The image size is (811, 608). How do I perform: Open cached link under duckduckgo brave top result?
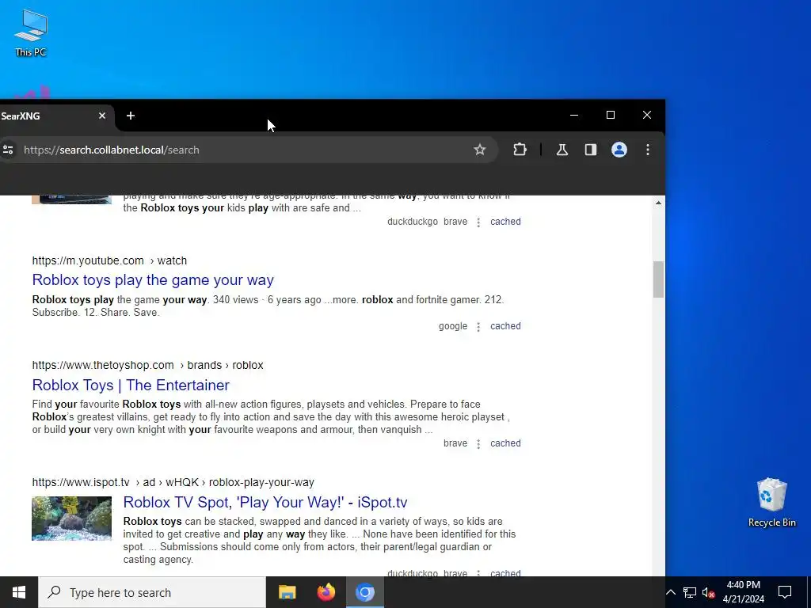coord(505,222)
